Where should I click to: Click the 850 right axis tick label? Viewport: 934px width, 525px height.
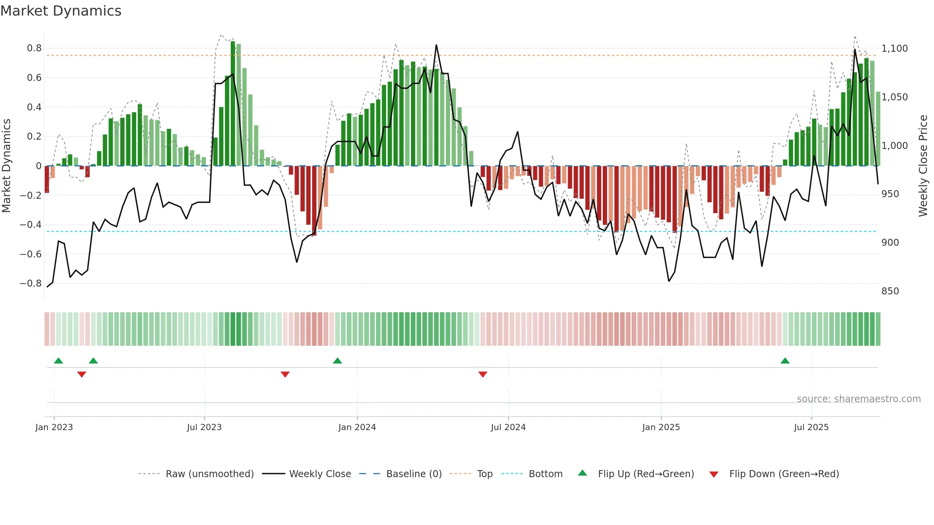click(890, 291)
